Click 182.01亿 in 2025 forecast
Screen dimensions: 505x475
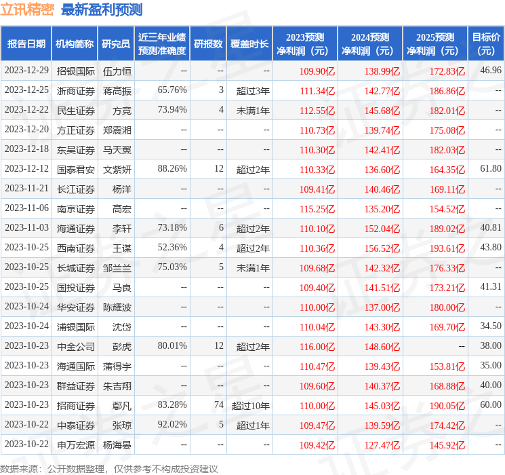point(447,111)
